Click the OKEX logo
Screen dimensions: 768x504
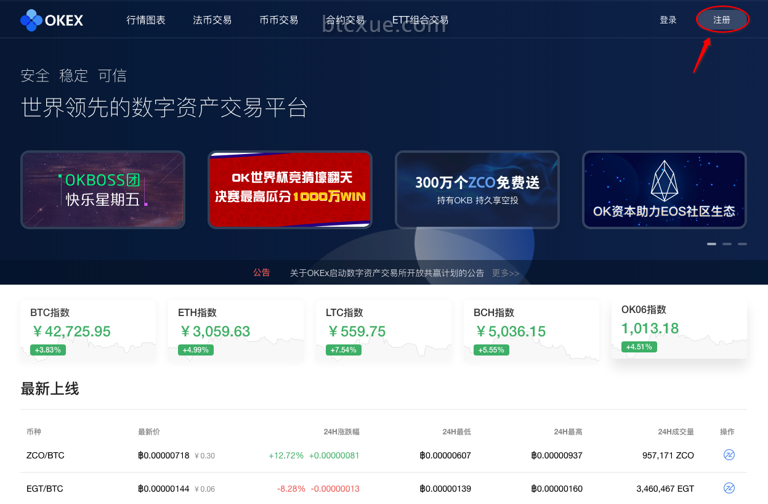52,20
